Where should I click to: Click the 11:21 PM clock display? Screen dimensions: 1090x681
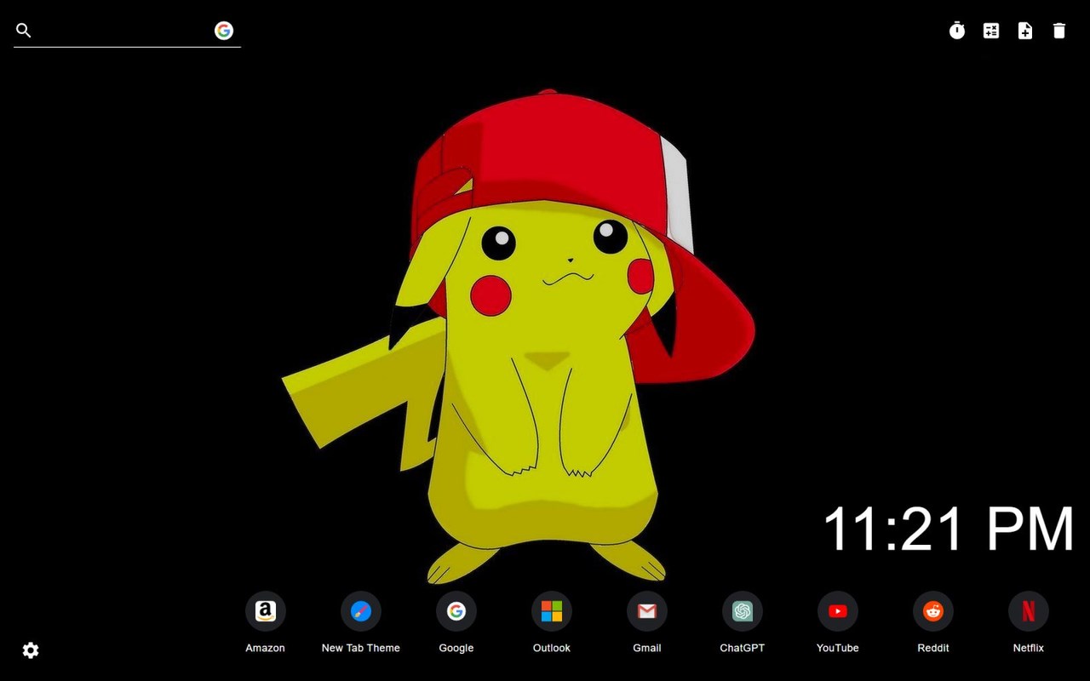[949, 528]
